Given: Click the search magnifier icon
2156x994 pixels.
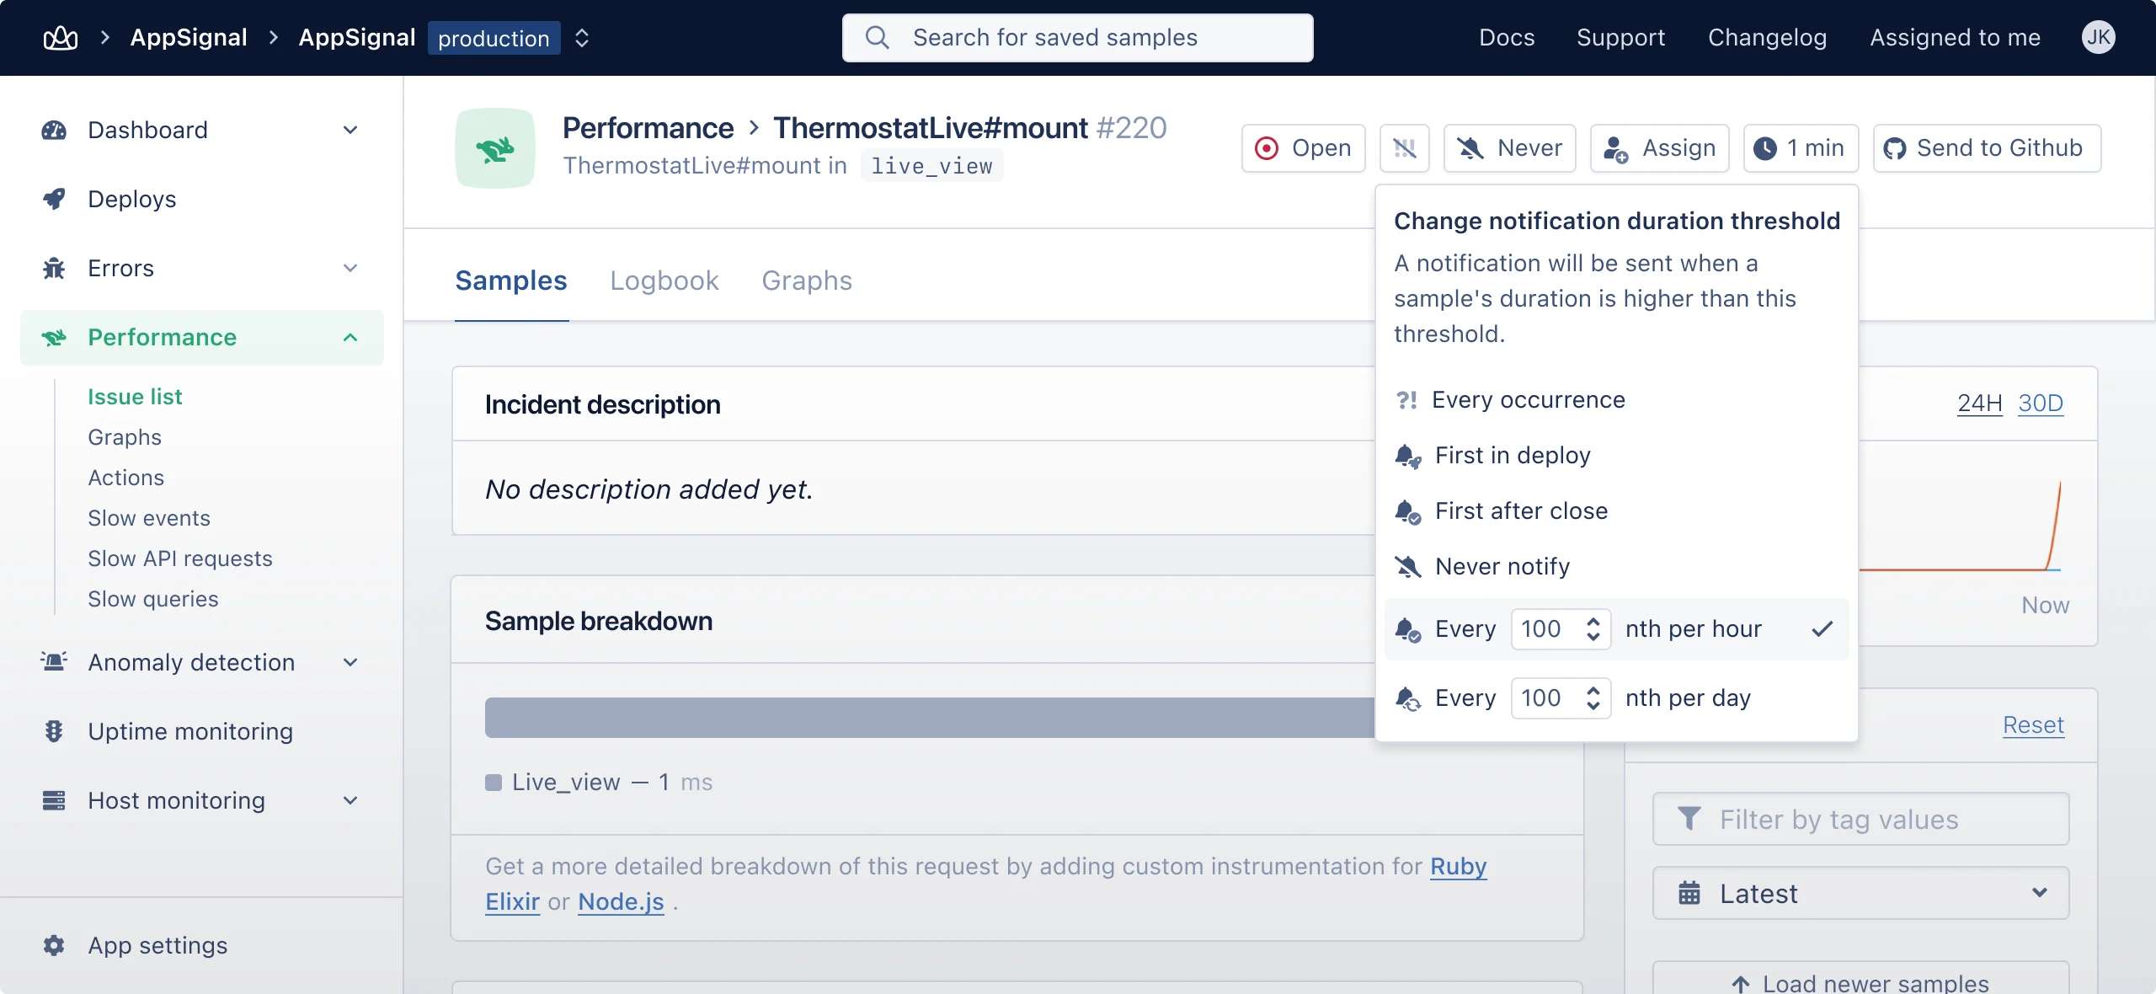Looking at the screenshot, I should click(x=877, y=38).
